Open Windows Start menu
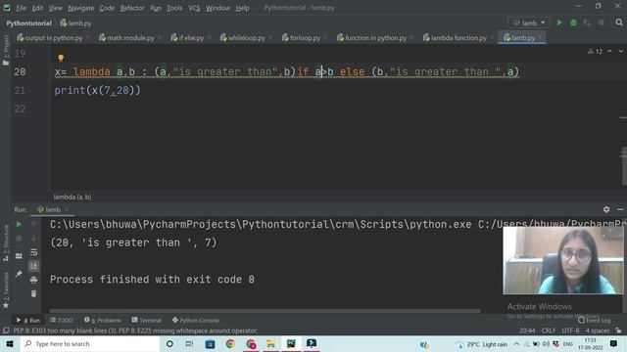The width and height of the screenshot is (627, 352). coord(10,343)
